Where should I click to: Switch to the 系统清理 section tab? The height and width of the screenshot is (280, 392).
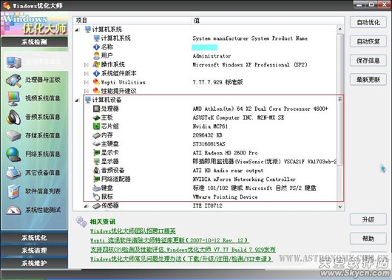34,250
